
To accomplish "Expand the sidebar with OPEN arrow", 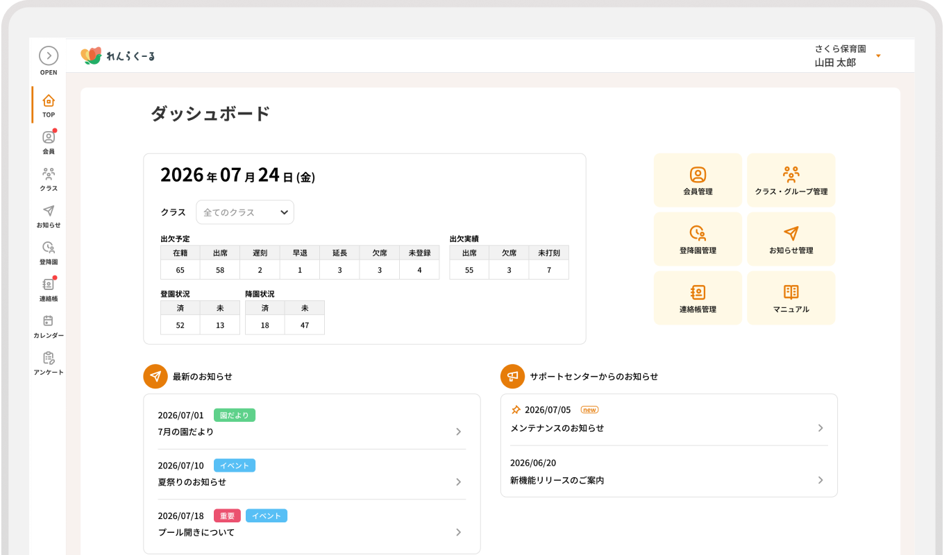I will [49, 55].
